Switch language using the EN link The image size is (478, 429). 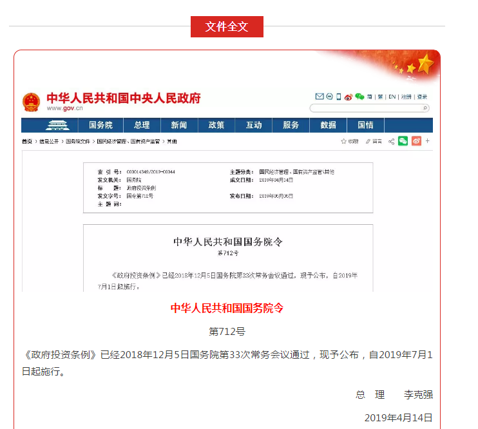click(392, 97)
